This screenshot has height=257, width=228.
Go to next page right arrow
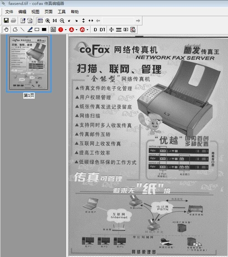tap(138, 21)
